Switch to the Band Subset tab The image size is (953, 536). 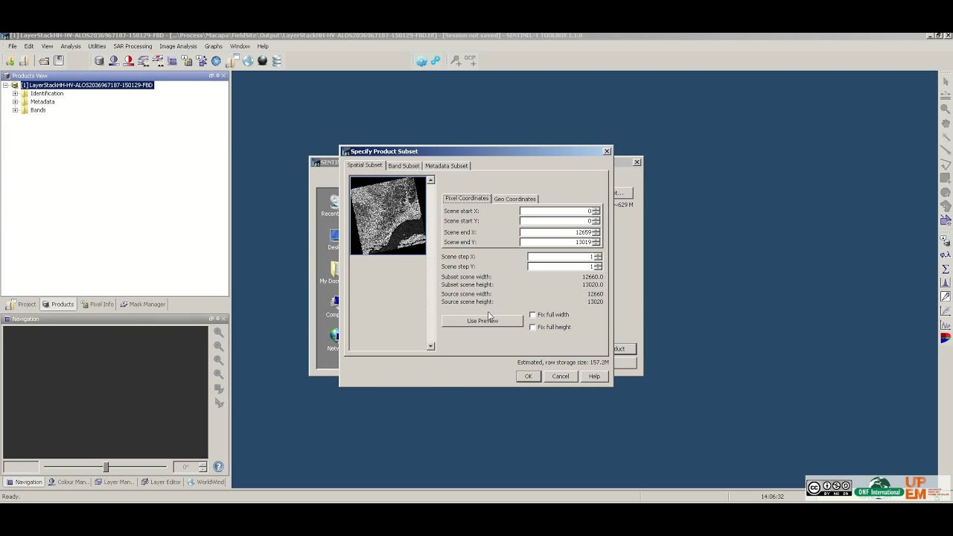pos(404,166)
